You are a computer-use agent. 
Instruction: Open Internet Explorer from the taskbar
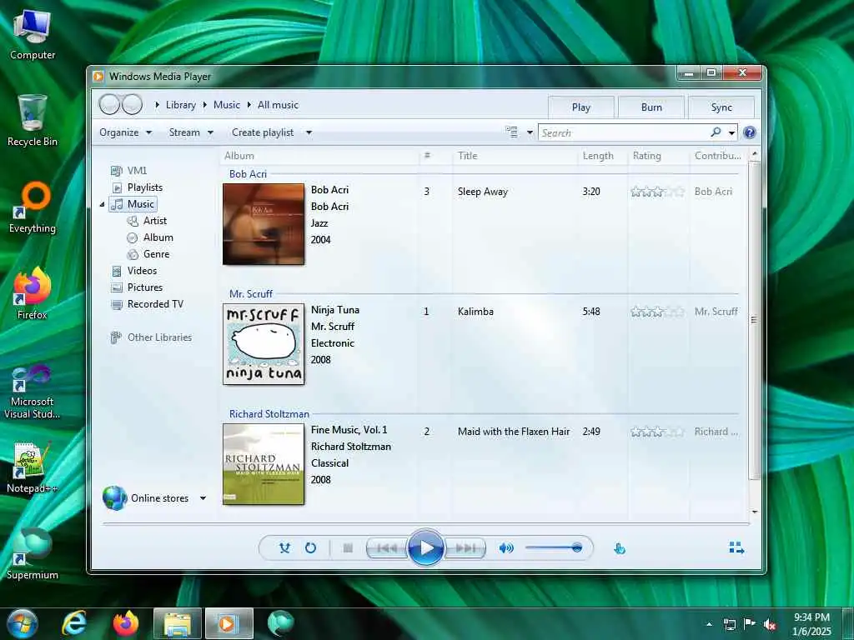pyautogui.click(x=73, y=623)
